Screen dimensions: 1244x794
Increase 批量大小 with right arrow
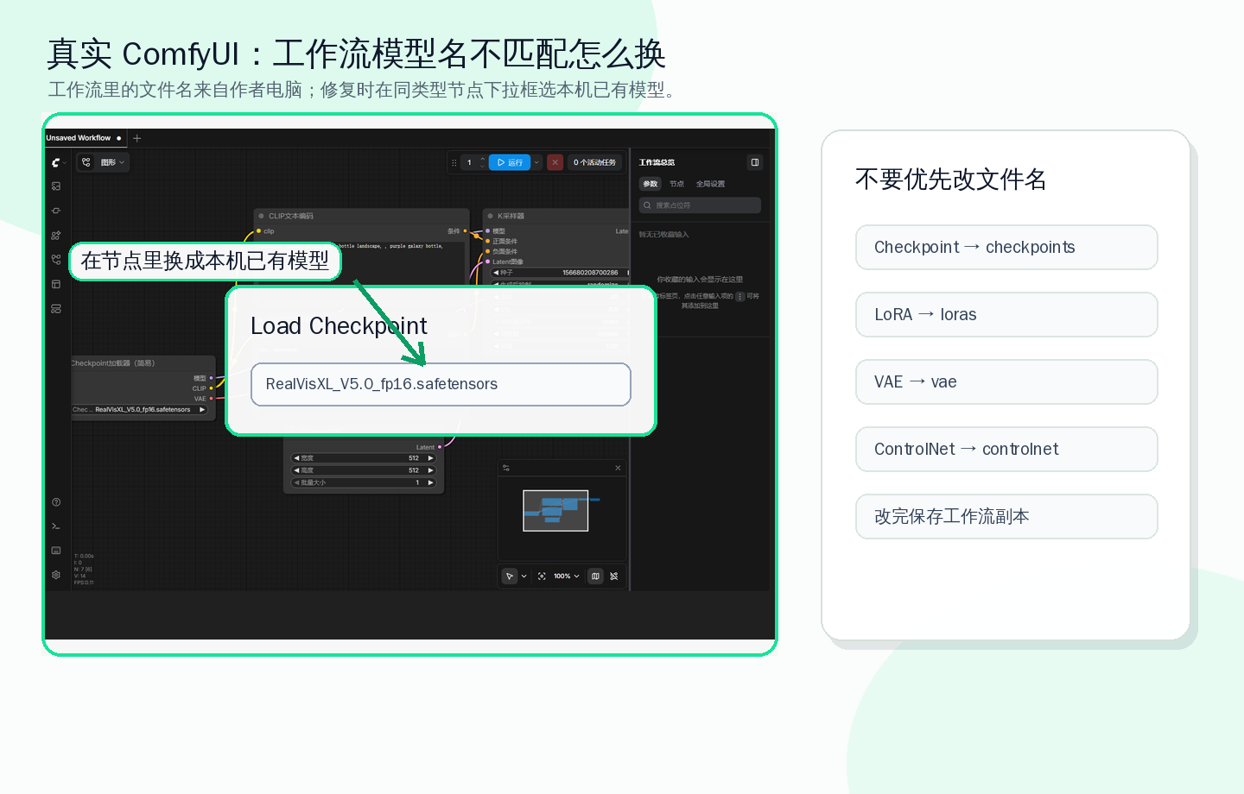[x=430, y=482]
